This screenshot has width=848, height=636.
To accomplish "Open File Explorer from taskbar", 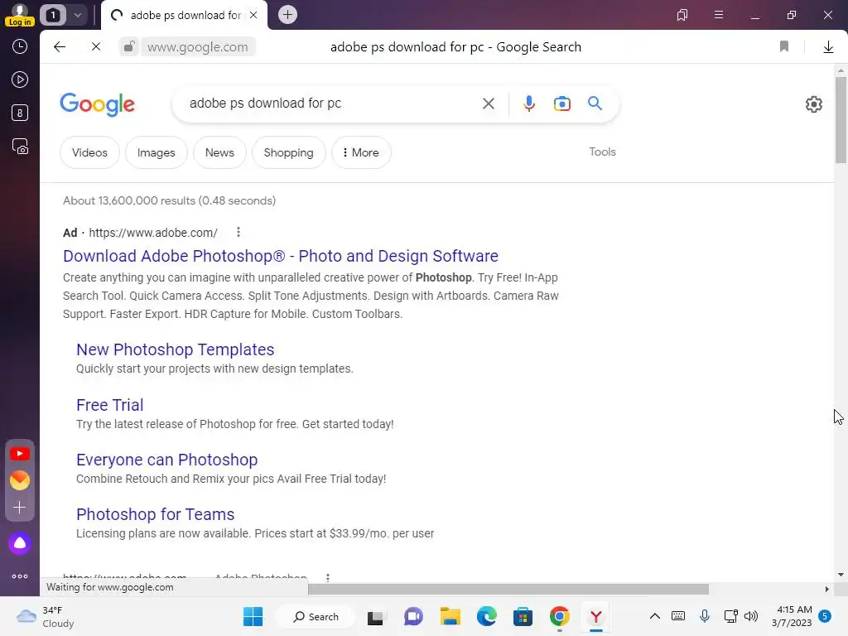I will coord(450,616).
